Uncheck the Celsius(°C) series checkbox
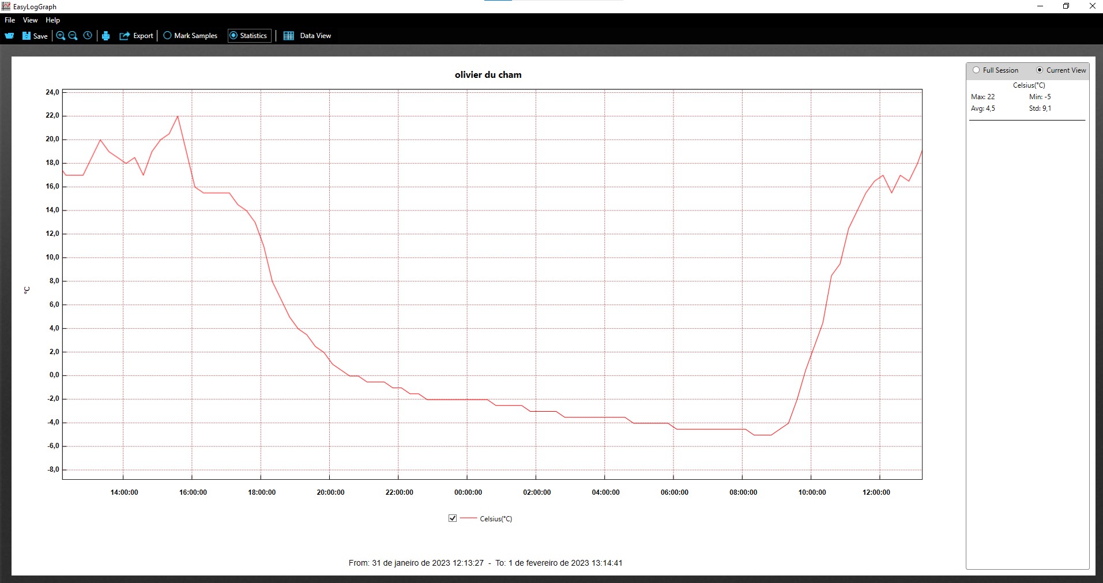 tap(453, 518)
